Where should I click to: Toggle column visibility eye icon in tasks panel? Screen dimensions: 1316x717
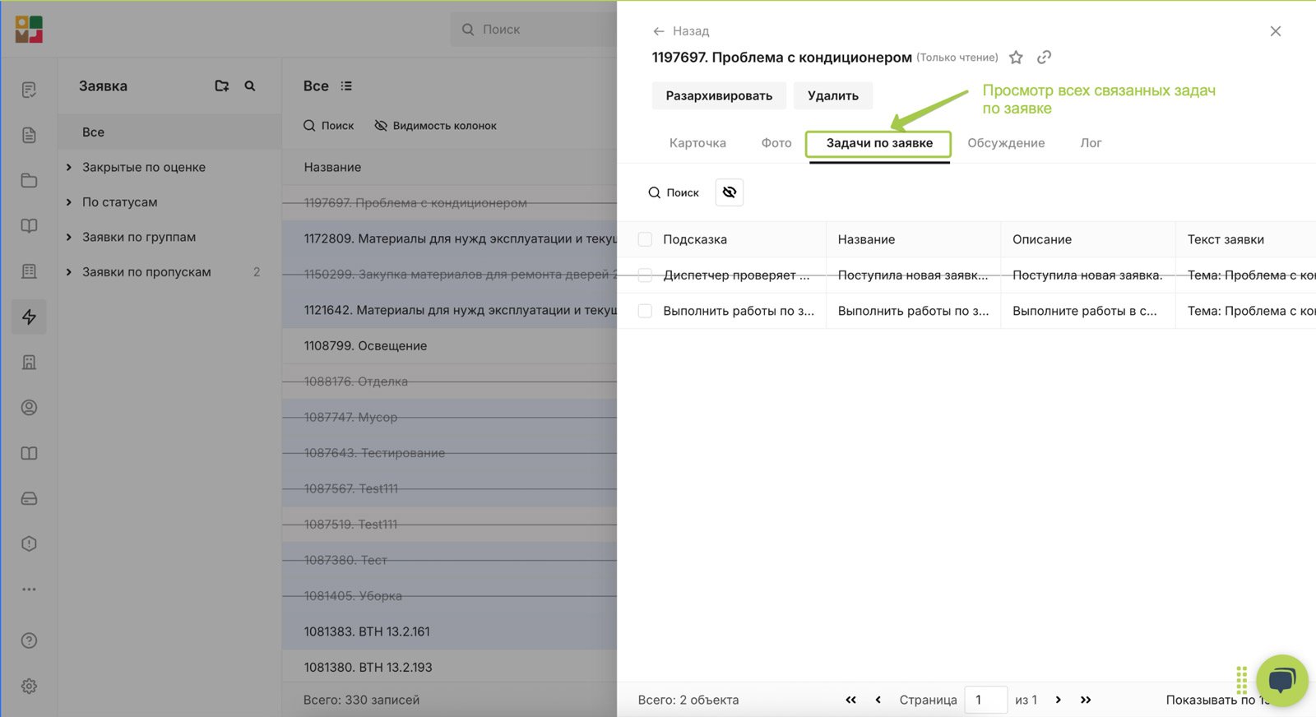730,192
